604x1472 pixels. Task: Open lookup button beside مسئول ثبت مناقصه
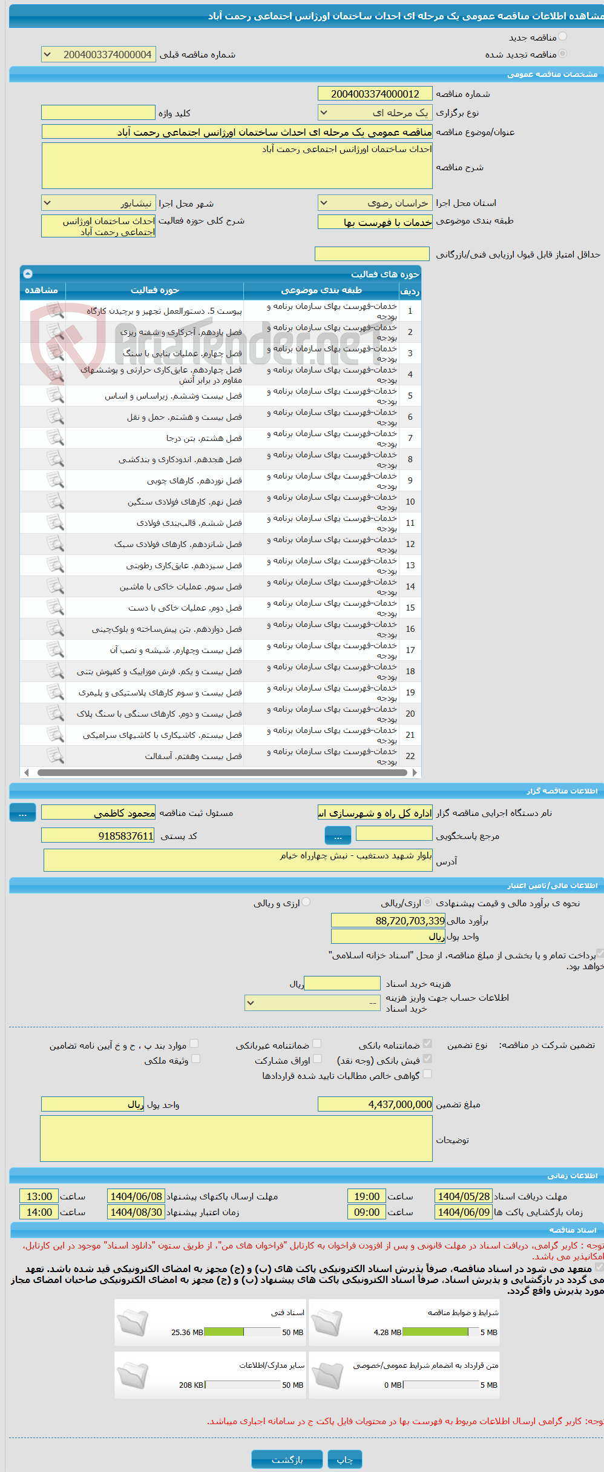tap(23, 813)
